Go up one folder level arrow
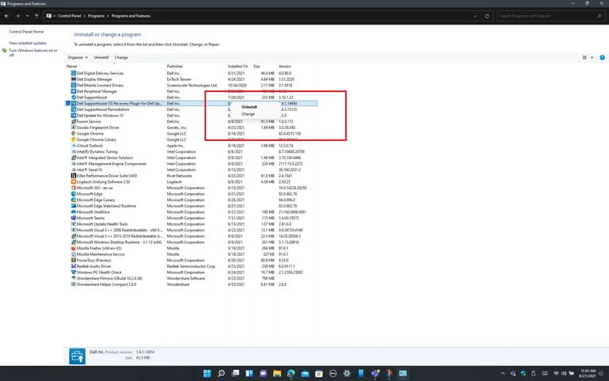609x381 pixels. (36, 16)
